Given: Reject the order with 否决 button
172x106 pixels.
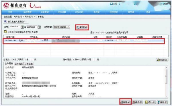Looking at the screenshot, I should (137, 102).
